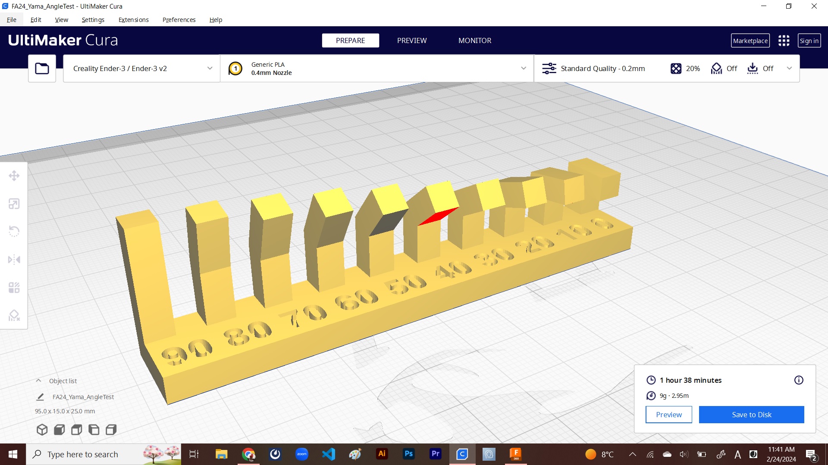This screenshot has width=828, height=465.
Task: Switch to the PREVIEW tab
Action: click(x=411, y=40)
